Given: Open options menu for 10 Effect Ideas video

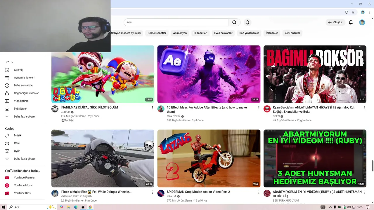Looking at the screenshot, I should [x=259, y=108].
